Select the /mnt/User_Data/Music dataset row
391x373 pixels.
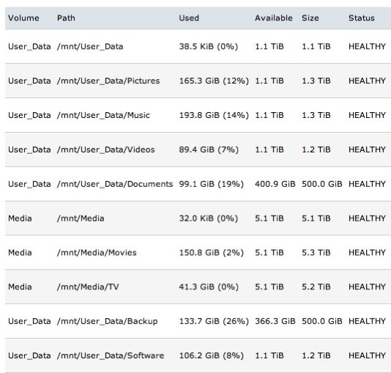coord(198,115)
